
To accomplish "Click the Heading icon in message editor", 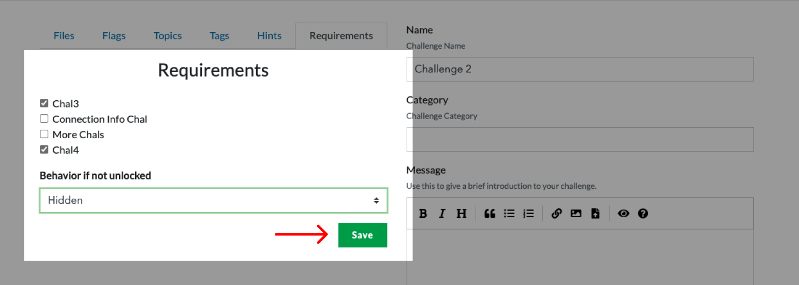I will click(461, 214).
